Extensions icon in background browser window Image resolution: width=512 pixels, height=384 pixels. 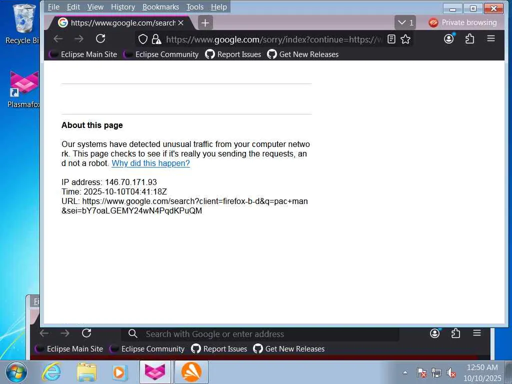coord(456,333)
